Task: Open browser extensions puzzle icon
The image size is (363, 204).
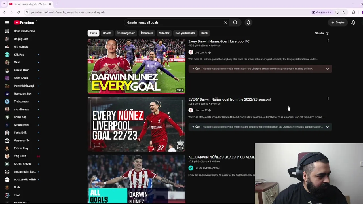Action: 353,12
